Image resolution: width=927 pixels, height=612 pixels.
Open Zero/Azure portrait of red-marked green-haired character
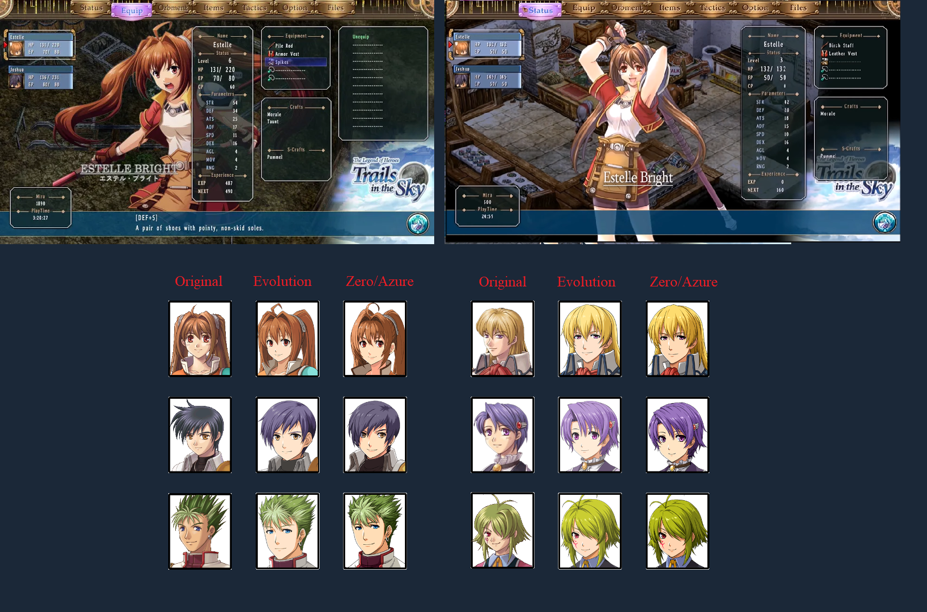(678, 531)
